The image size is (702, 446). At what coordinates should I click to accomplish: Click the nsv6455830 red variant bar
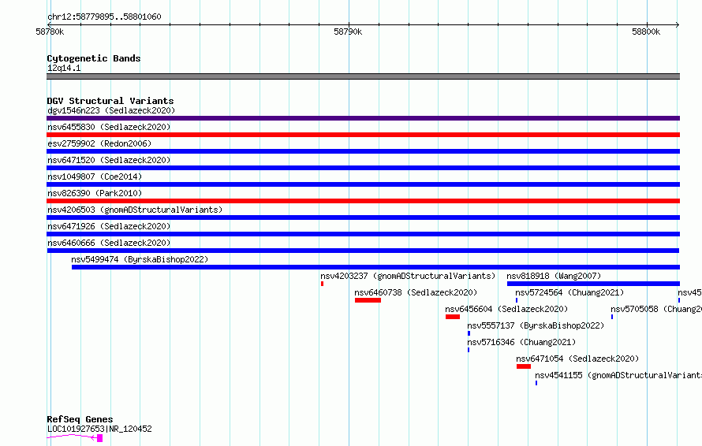[363, 135]
